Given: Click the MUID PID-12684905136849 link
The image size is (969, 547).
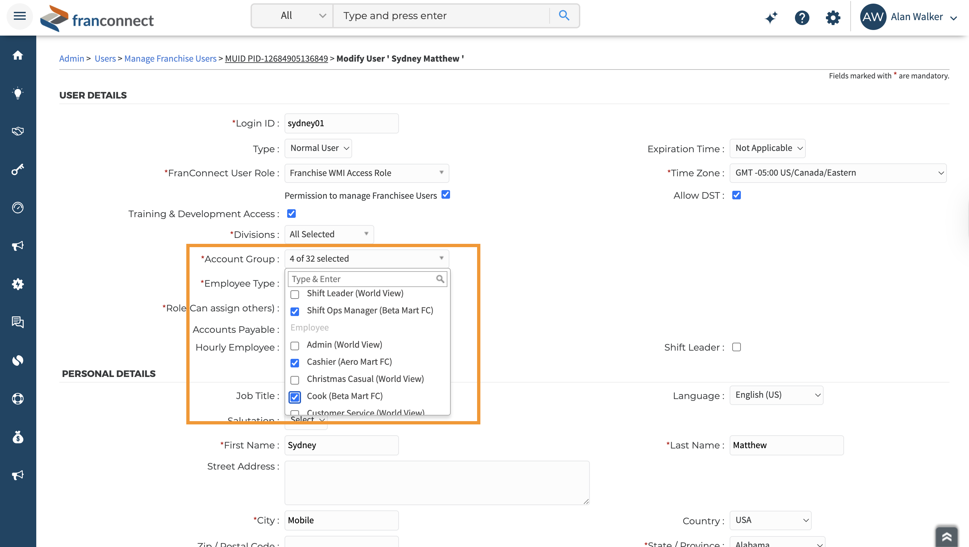Looking at the screenshot, I should pos(276,59).
